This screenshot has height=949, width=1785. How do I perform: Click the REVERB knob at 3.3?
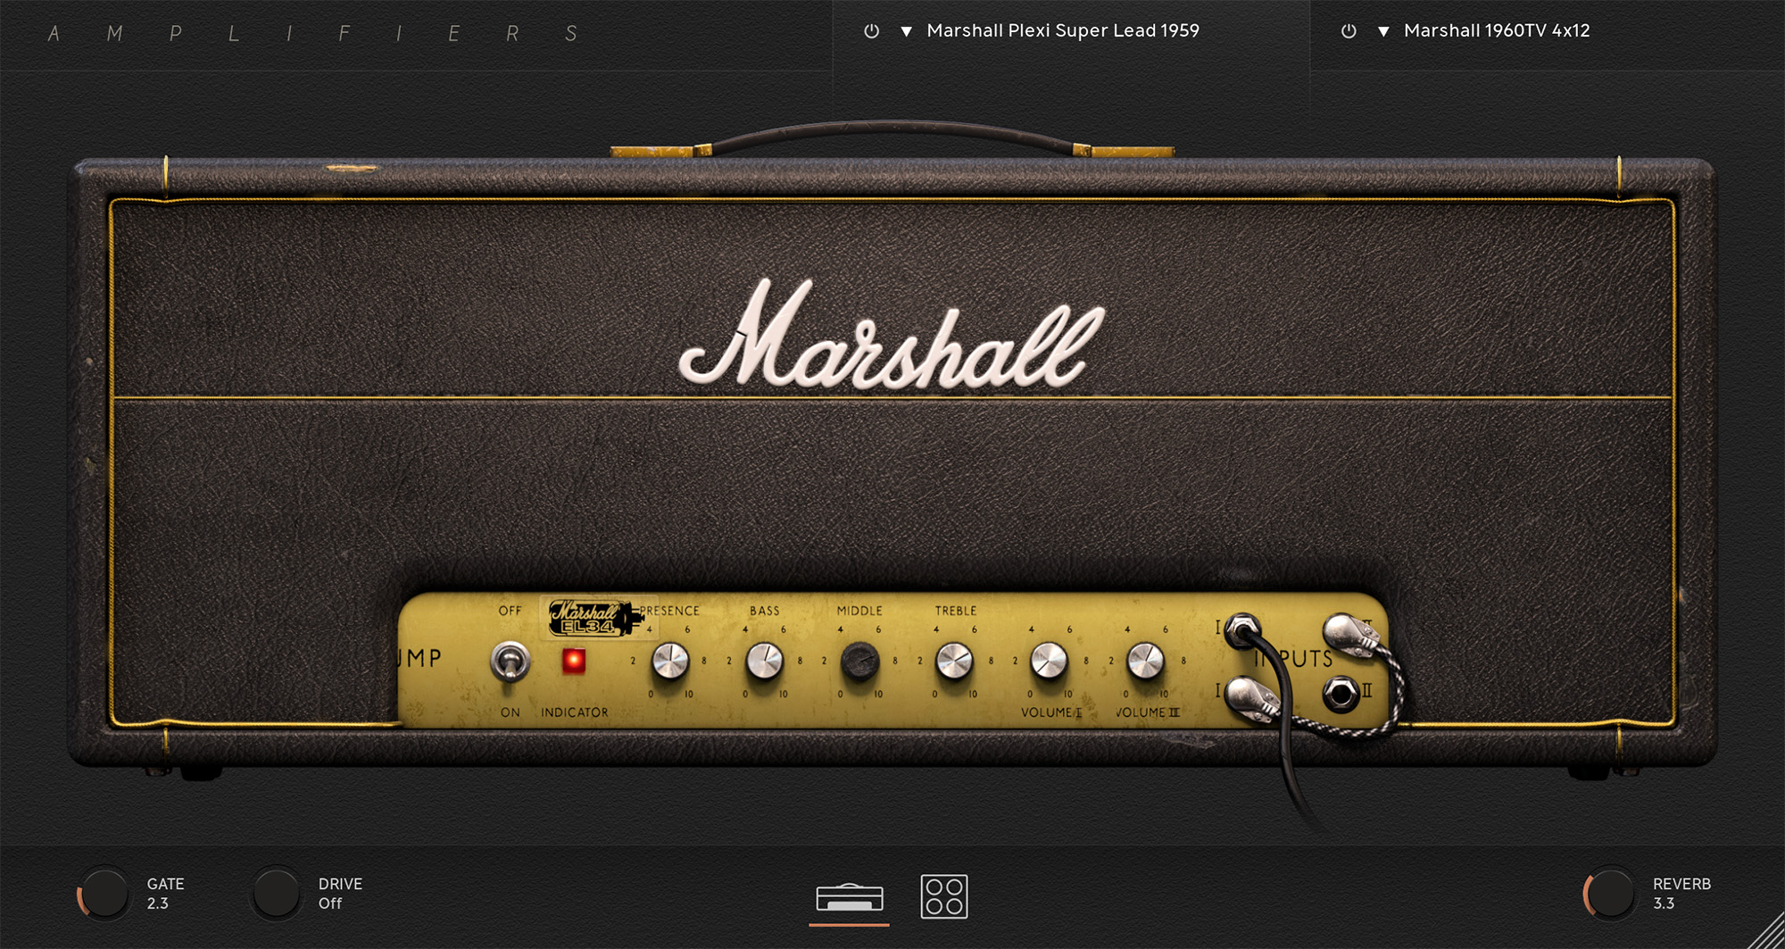(1610, 894)
